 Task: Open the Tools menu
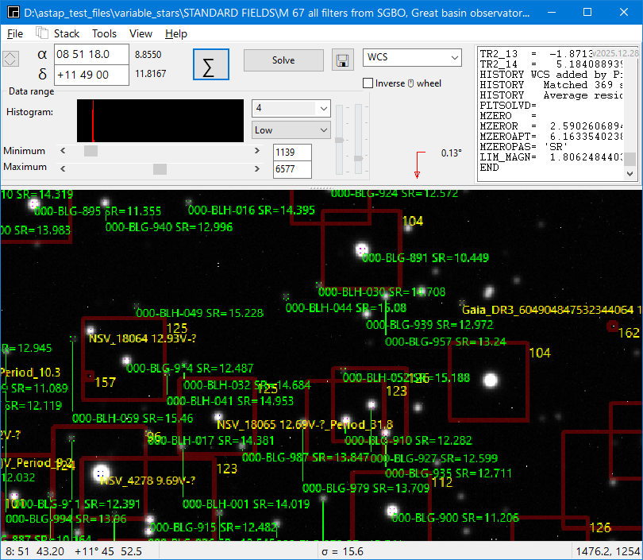[x=104, y=33]
